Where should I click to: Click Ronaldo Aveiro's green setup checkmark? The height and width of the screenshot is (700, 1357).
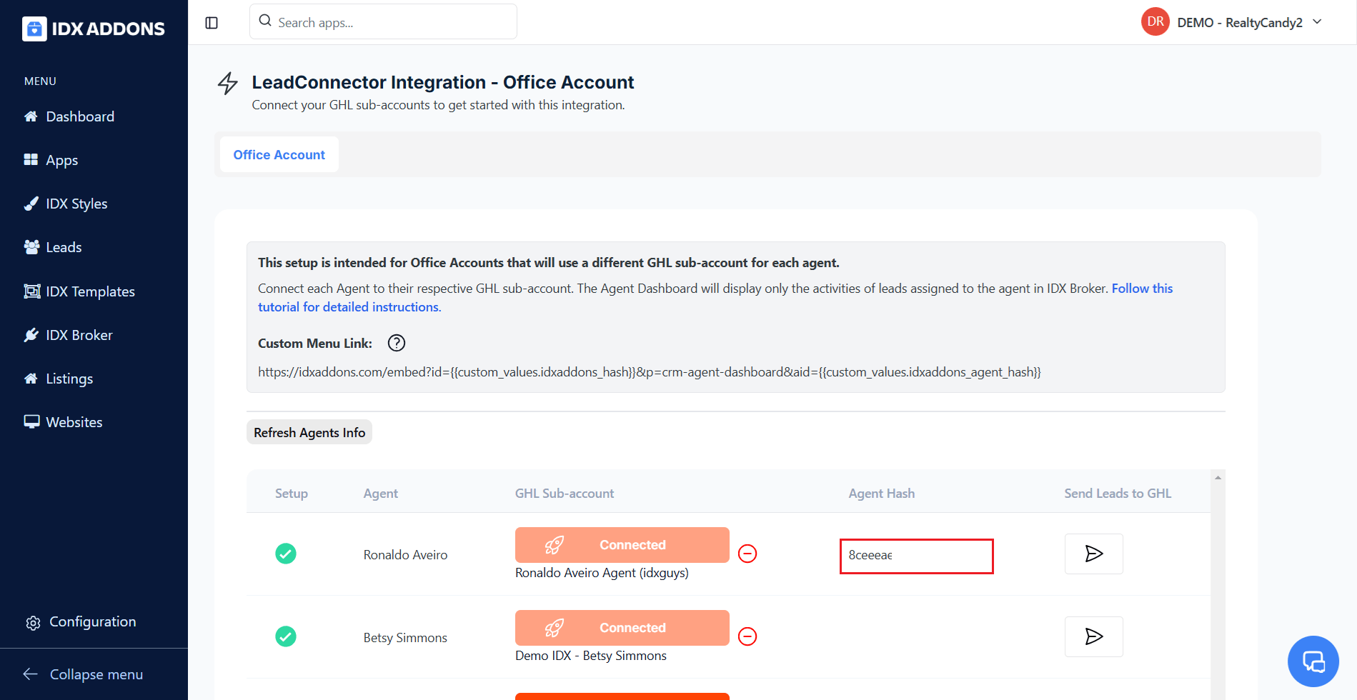[x=286, y=554]
